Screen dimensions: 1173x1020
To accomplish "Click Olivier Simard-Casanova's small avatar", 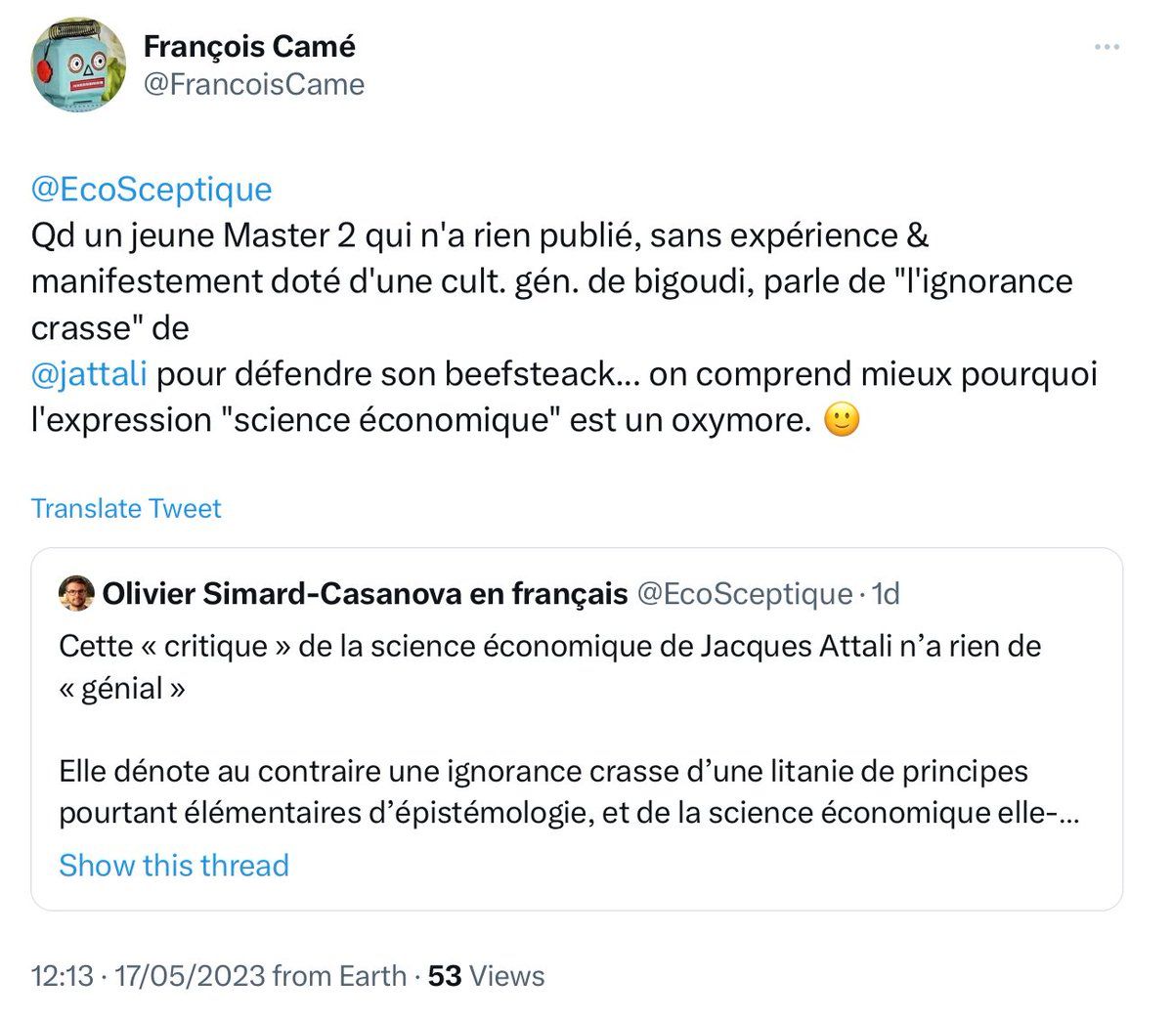I will coord(76,593).
